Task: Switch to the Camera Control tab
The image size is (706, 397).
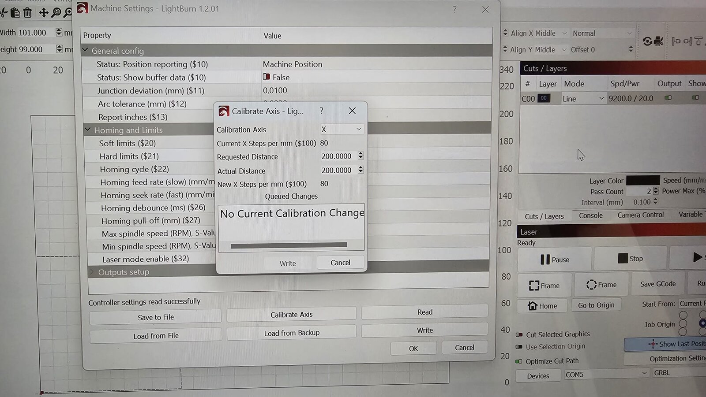Action: coord(640,215)
